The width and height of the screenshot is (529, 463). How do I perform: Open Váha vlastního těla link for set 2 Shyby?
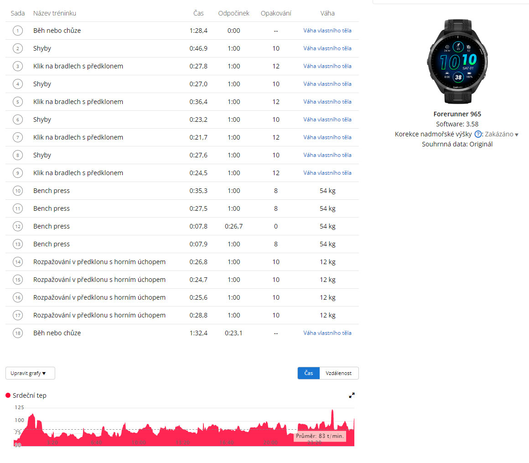coord(327,48)
